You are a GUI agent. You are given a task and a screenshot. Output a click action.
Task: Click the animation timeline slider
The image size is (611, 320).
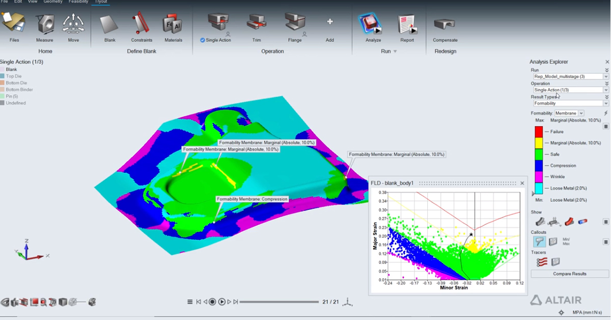pos(279,302)
